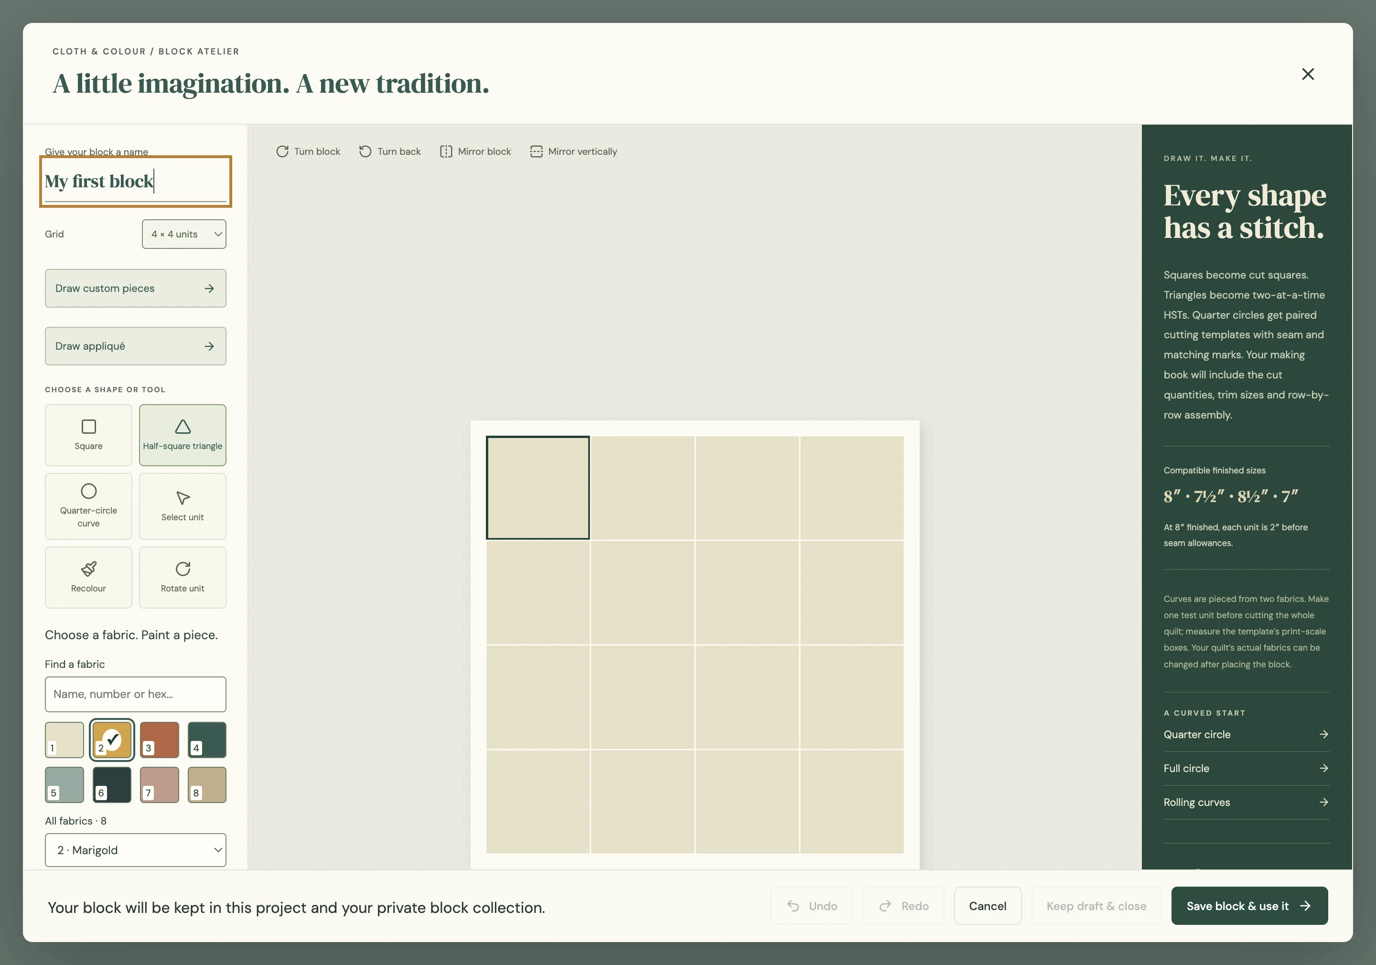Open the Quarter circle starter link

(x=1246, y=734)
